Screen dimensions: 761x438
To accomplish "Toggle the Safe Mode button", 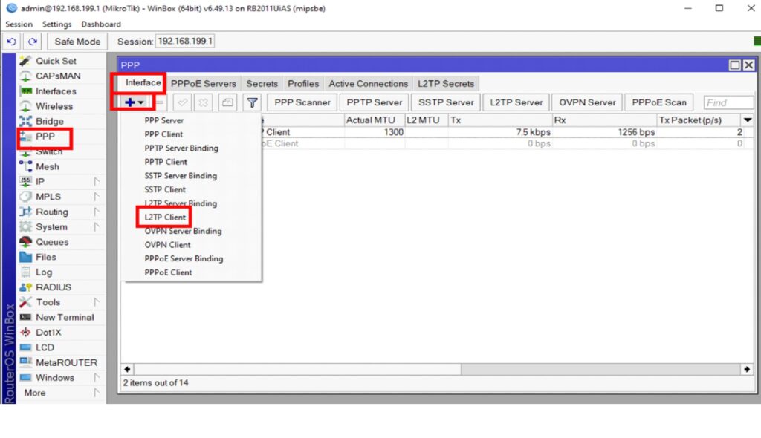I will pos(78,42).
